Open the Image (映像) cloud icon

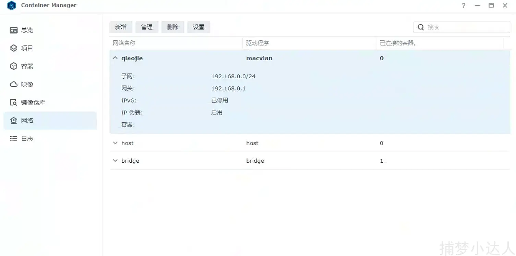[x=14, y=84]
